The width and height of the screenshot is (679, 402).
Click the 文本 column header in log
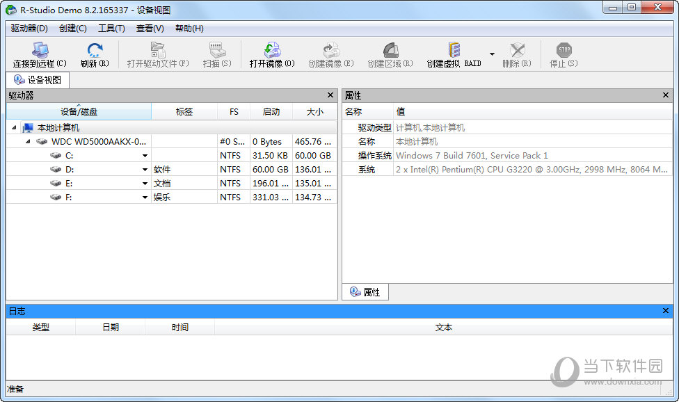[x=443, y=327]
